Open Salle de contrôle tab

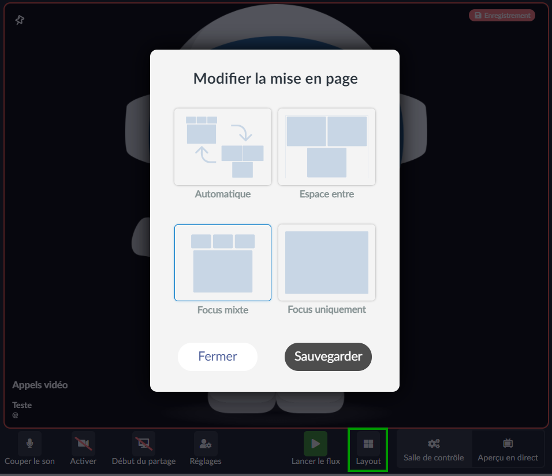point(434,449)
